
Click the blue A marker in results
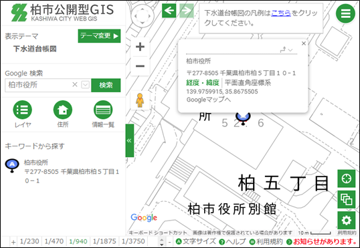[x=12, y=166]
